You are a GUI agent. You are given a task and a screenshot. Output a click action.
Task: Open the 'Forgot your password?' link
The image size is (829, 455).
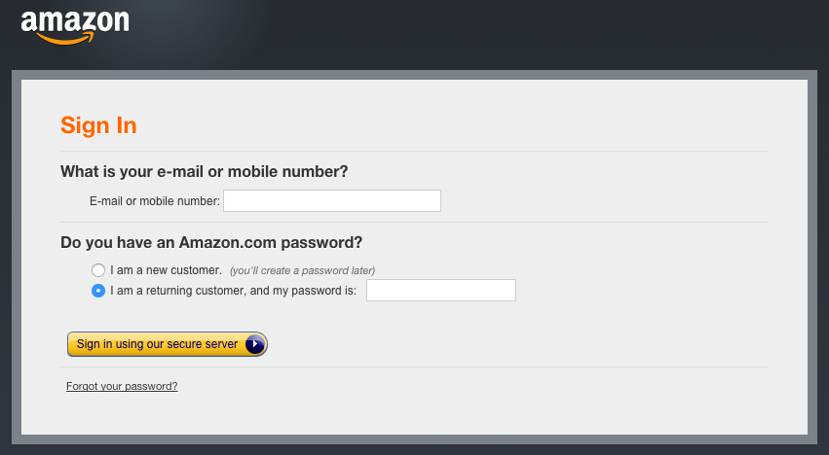122,386
